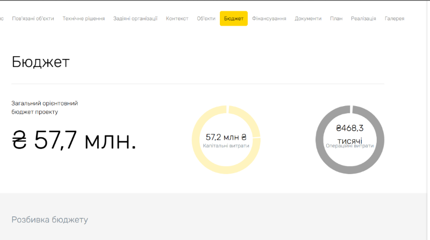Switch to the Фінансування tab
Viewport: 430px width, 240px height.
[x=269, y=18]
